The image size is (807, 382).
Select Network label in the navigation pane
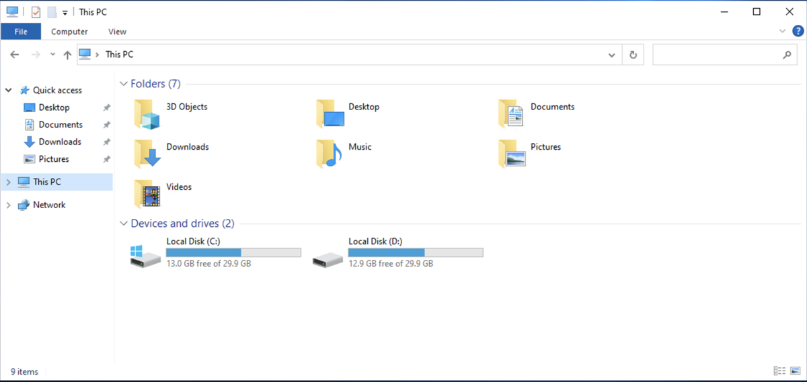coord(49,205)
